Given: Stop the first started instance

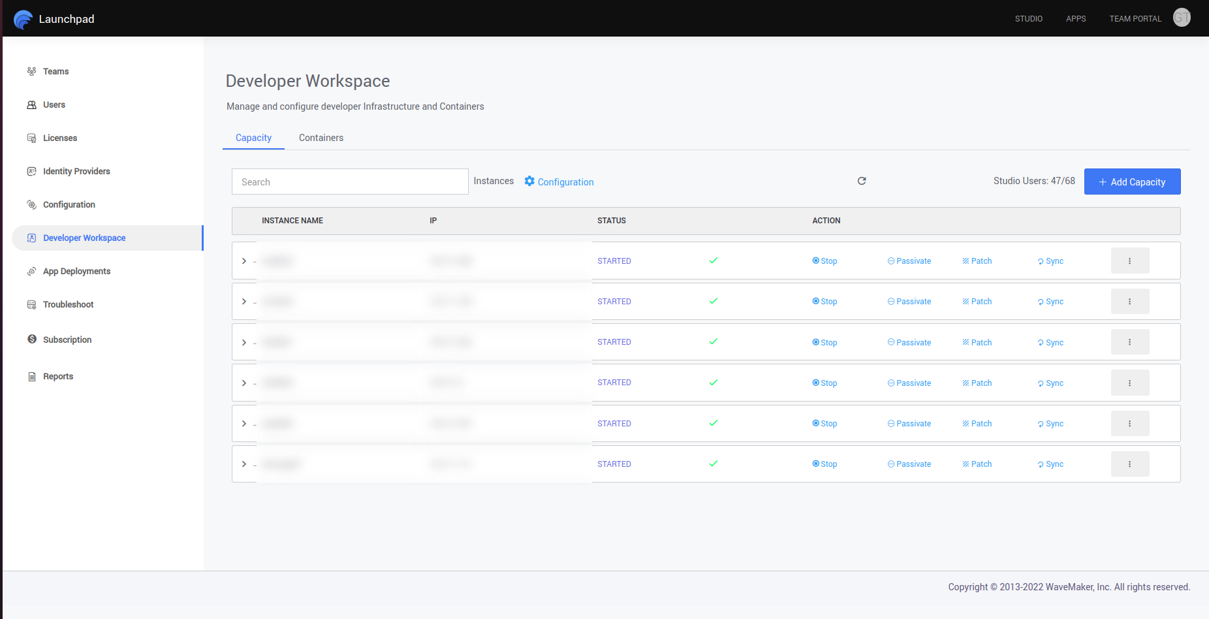Looking at the screenshot, I should point(824,261).
